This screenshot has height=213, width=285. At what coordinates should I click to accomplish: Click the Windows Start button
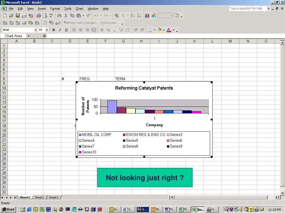click(8, 209)
